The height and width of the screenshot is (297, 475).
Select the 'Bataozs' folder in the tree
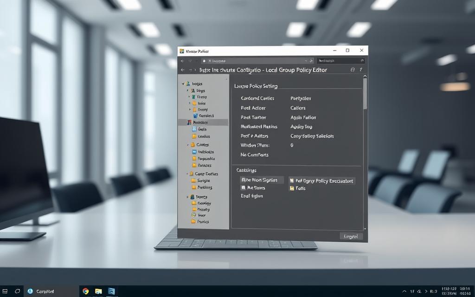[202, 166]
